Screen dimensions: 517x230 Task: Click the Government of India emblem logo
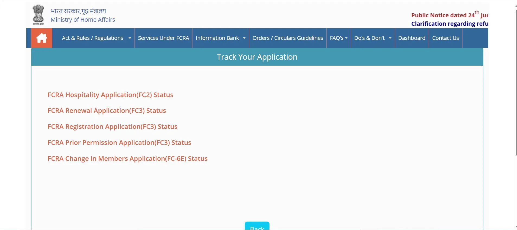[x=38, y=15]
